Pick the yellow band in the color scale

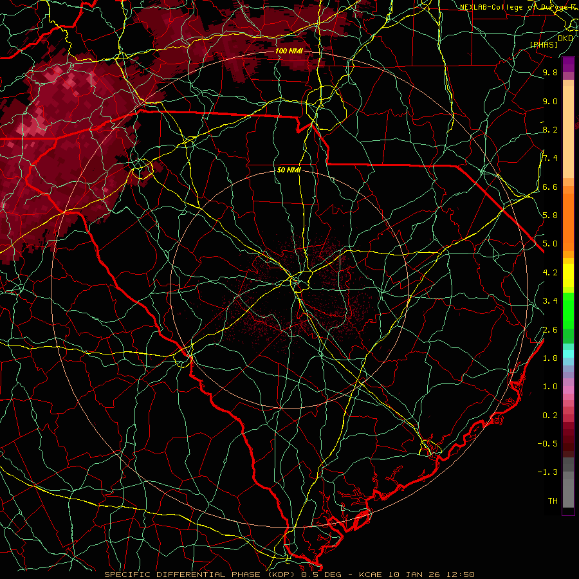(x=568, y=275)
